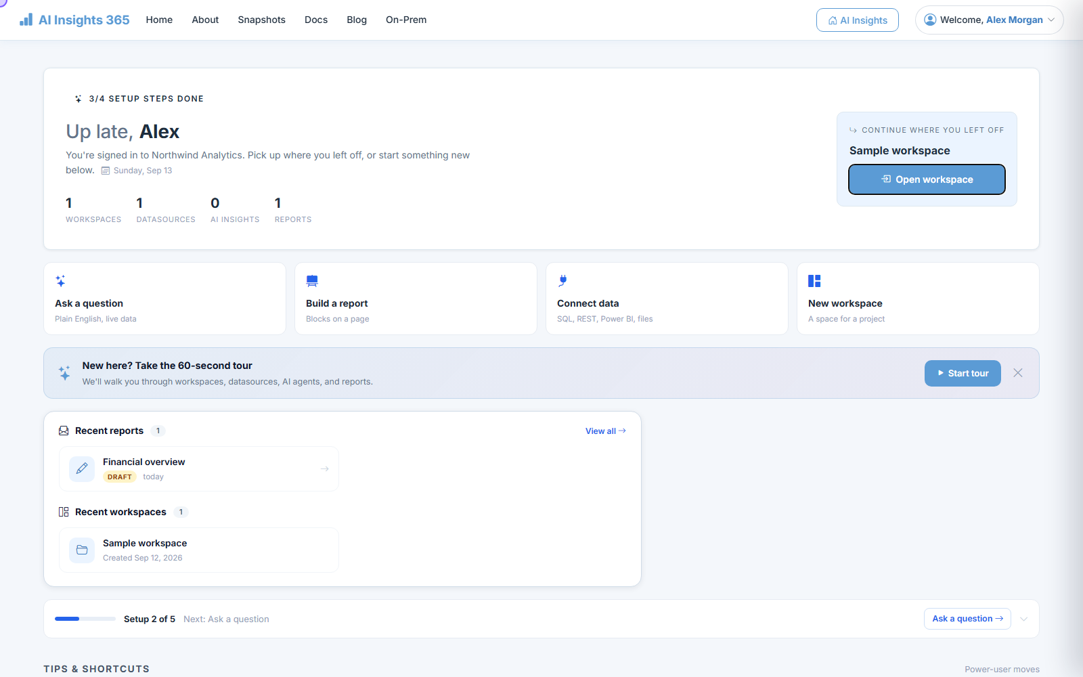Click the sparkle icon beside setup steps done
The image size is (1083, 677).
click(79, 99)
